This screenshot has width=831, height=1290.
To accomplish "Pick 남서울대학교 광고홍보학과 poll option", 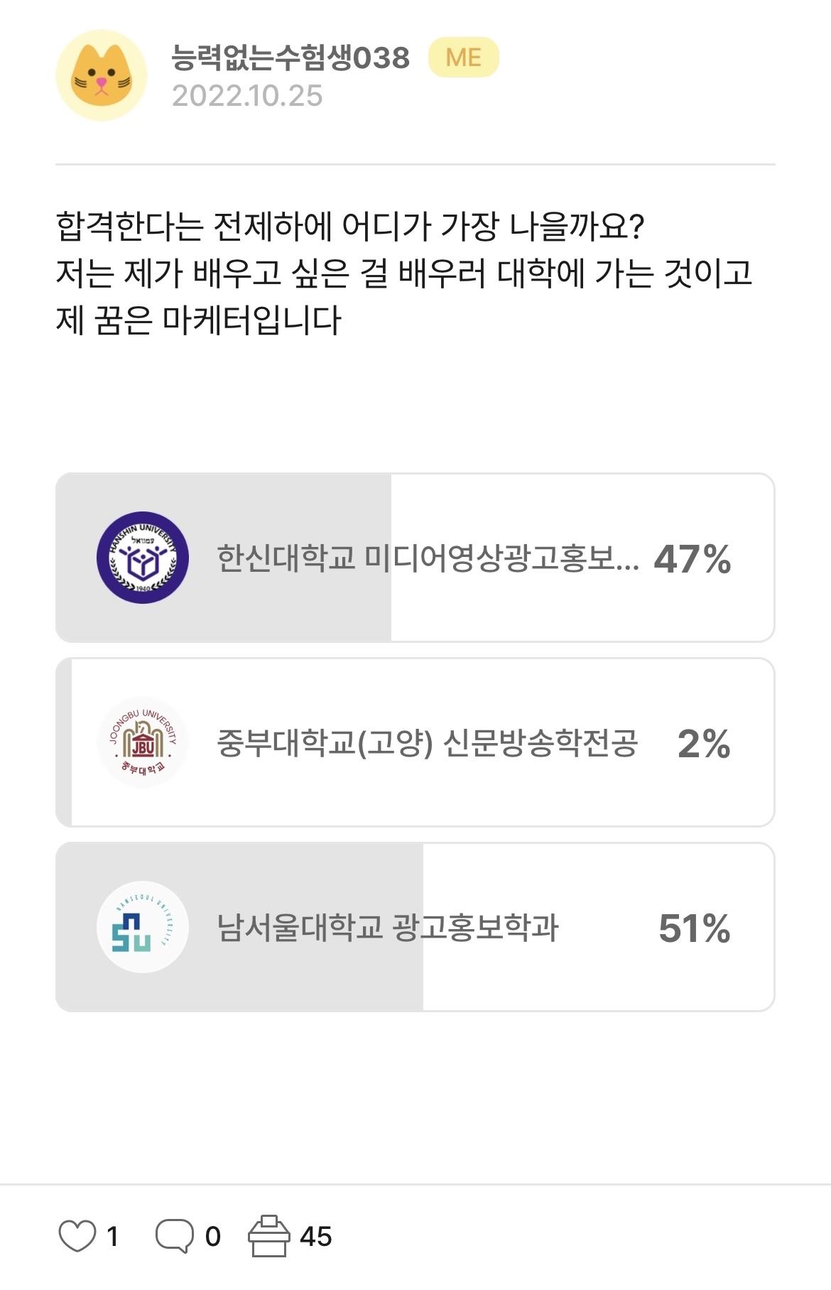I will tap(388, 928).
